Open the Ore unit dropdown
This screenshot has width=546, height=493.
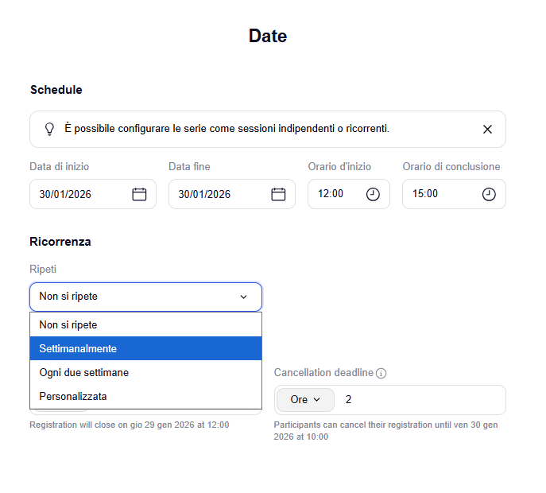[x=305, y=399]
